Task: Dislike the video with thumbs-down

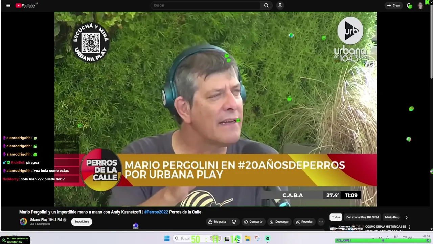Action: [234, 222]
